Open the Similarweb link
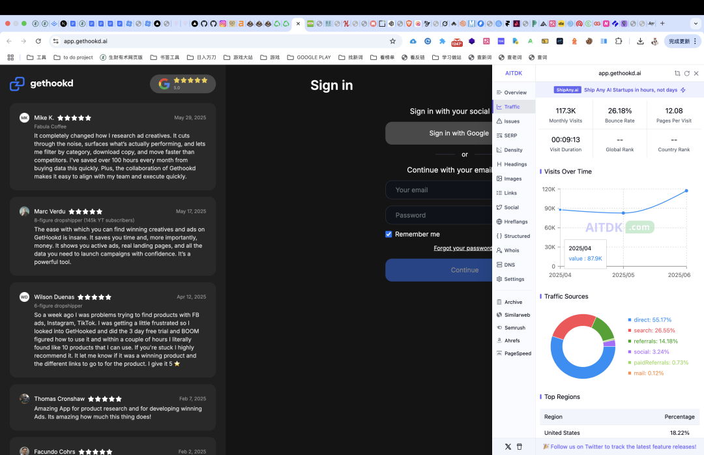The height and width of the screenshot is (455, 704). coord(513,316)
